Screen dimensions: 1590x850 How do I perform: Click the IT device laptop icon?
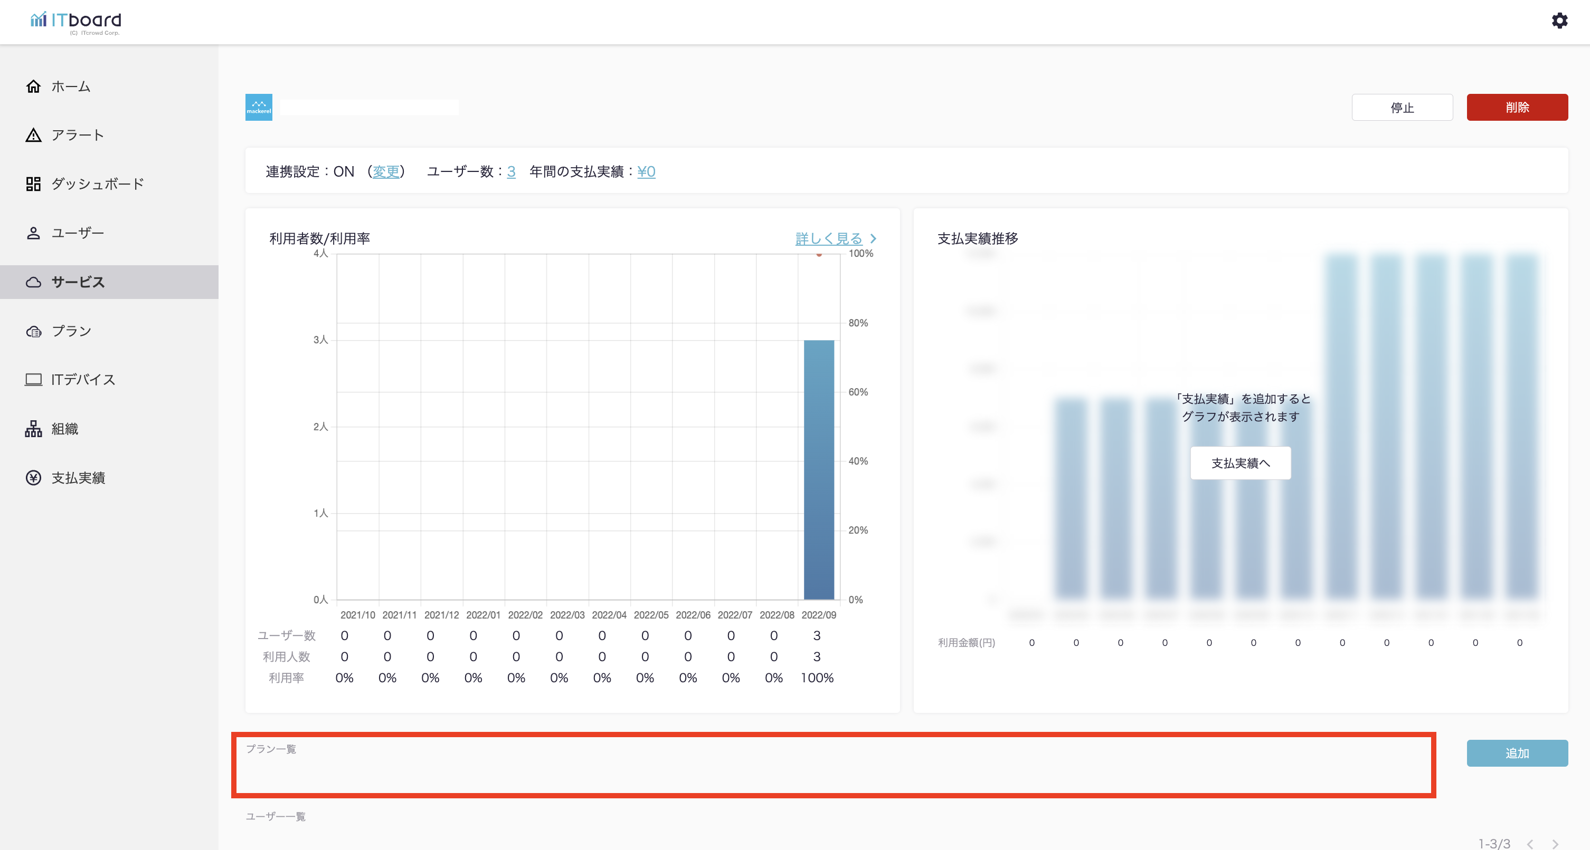33,380
